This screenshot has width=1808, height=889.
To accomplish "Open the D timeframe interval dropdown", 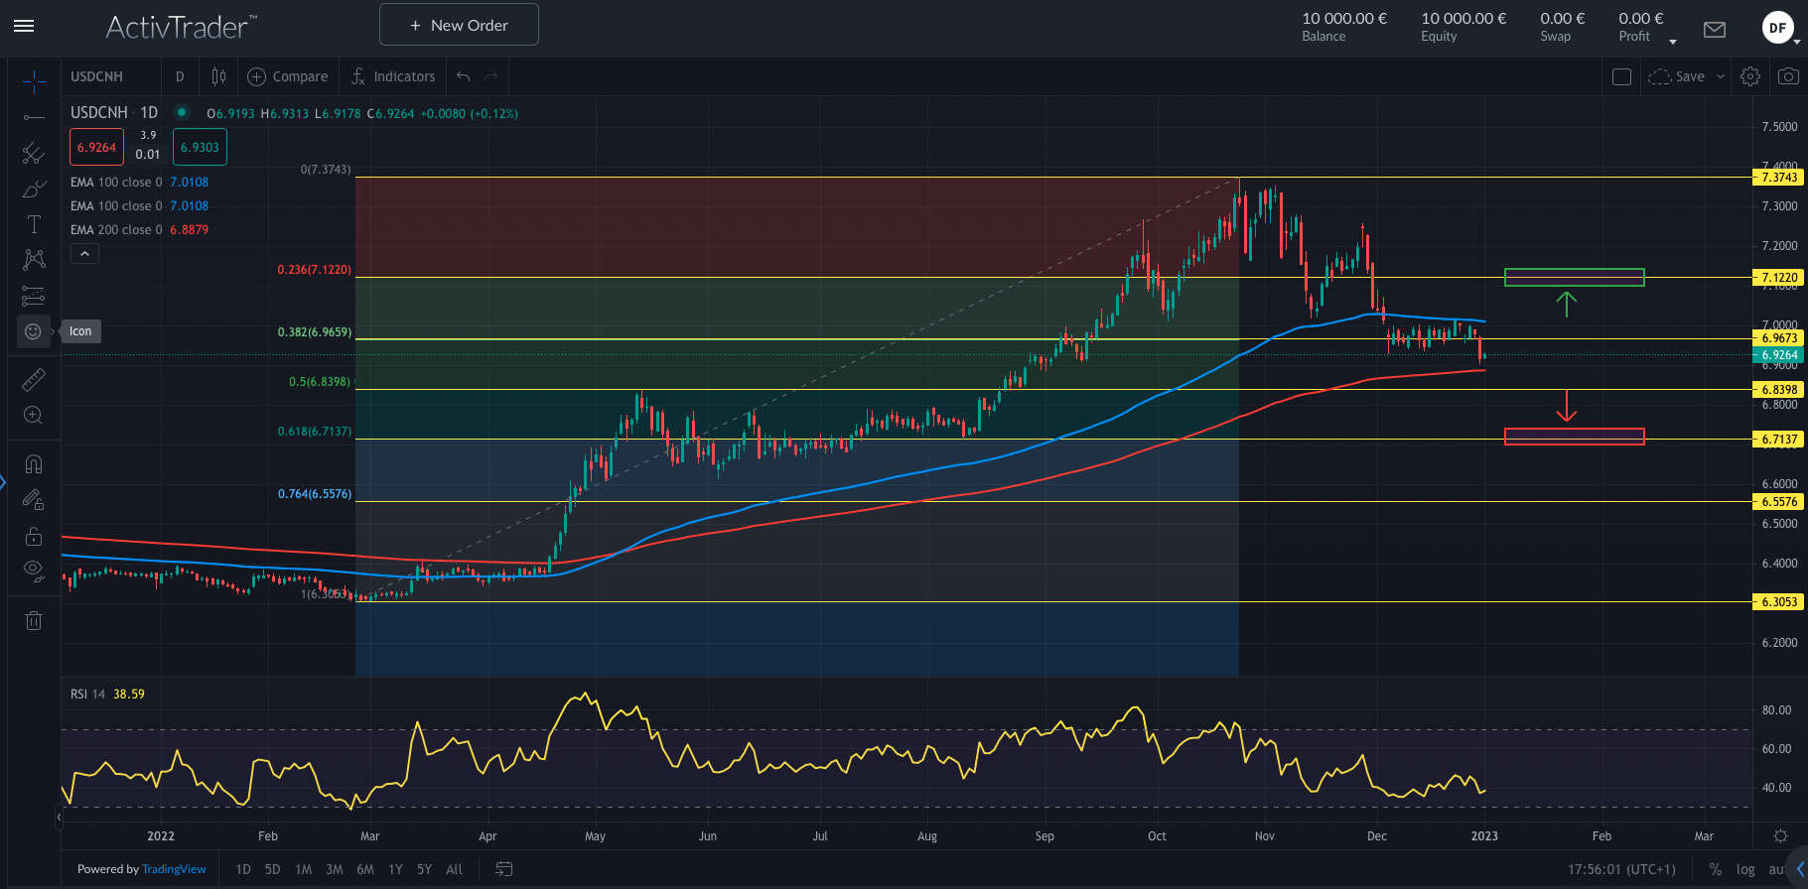I will (x=180, y=76).
